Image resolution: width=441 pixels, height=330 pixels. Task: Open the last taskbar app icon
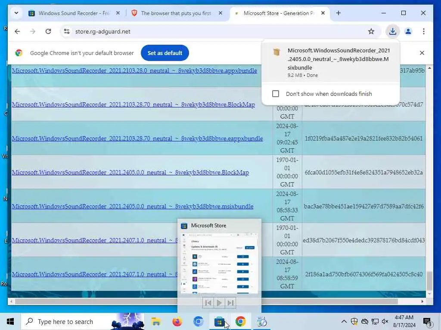coord(262,321)
